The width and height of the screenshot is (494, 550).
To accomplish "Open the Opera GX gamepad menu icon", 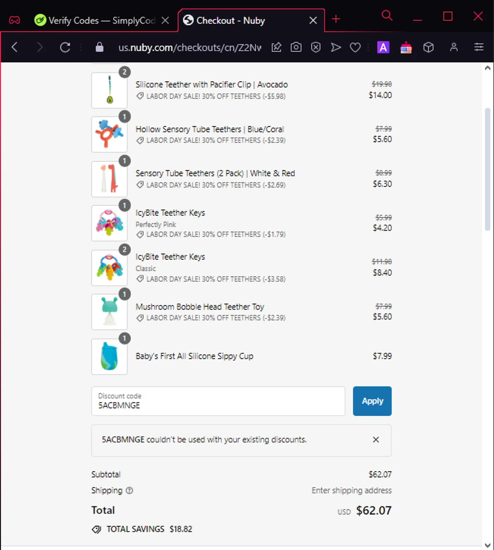I will point(15,20).
